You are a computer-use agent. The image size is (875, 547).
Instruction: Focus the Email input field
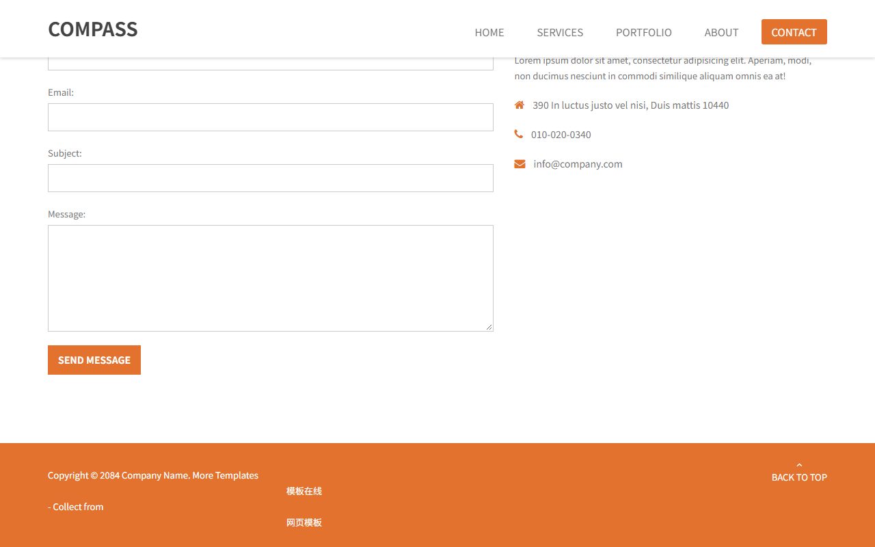tap(271, 117)
